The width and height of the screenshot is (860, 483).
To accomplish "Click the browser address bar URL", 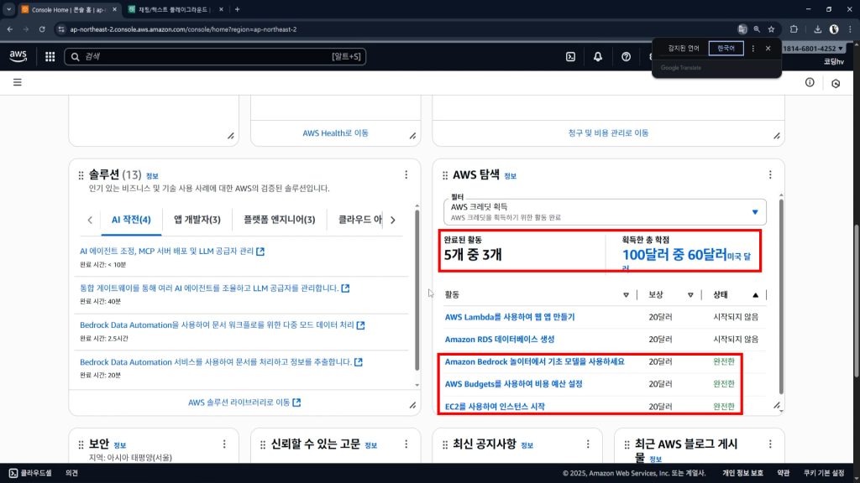I will coord(183,29).
